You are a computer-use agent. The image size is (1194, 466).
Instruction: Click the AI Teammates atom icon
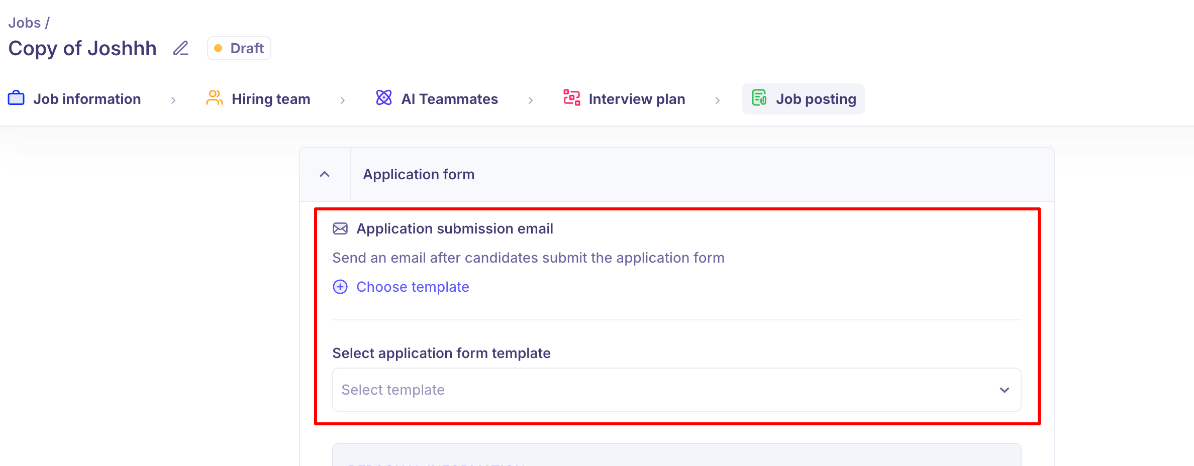[x=384, y=98]
